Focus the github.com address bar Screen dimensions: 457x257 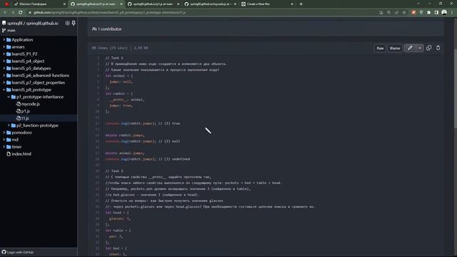pos(201,13)
